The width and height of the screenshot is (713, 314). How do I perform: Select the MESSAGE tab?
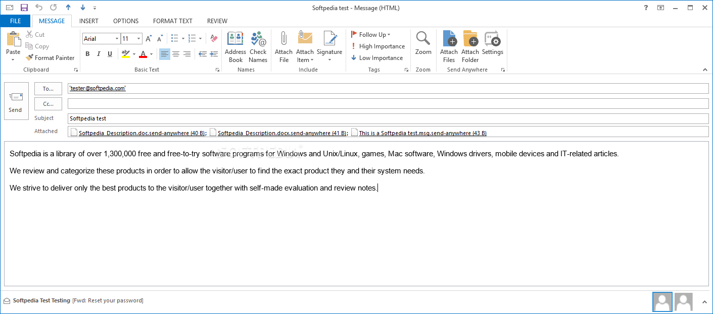click(x=52, y=21)
